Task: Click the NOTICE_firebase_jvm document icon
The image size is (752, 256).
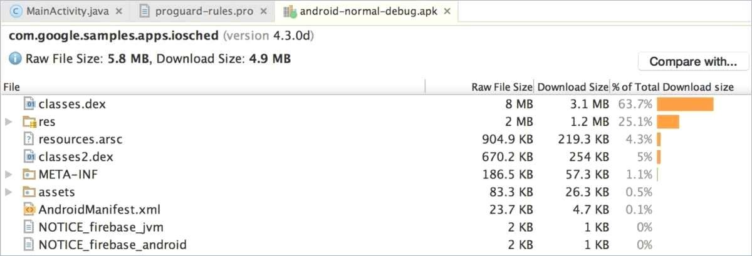Action: 29,227
